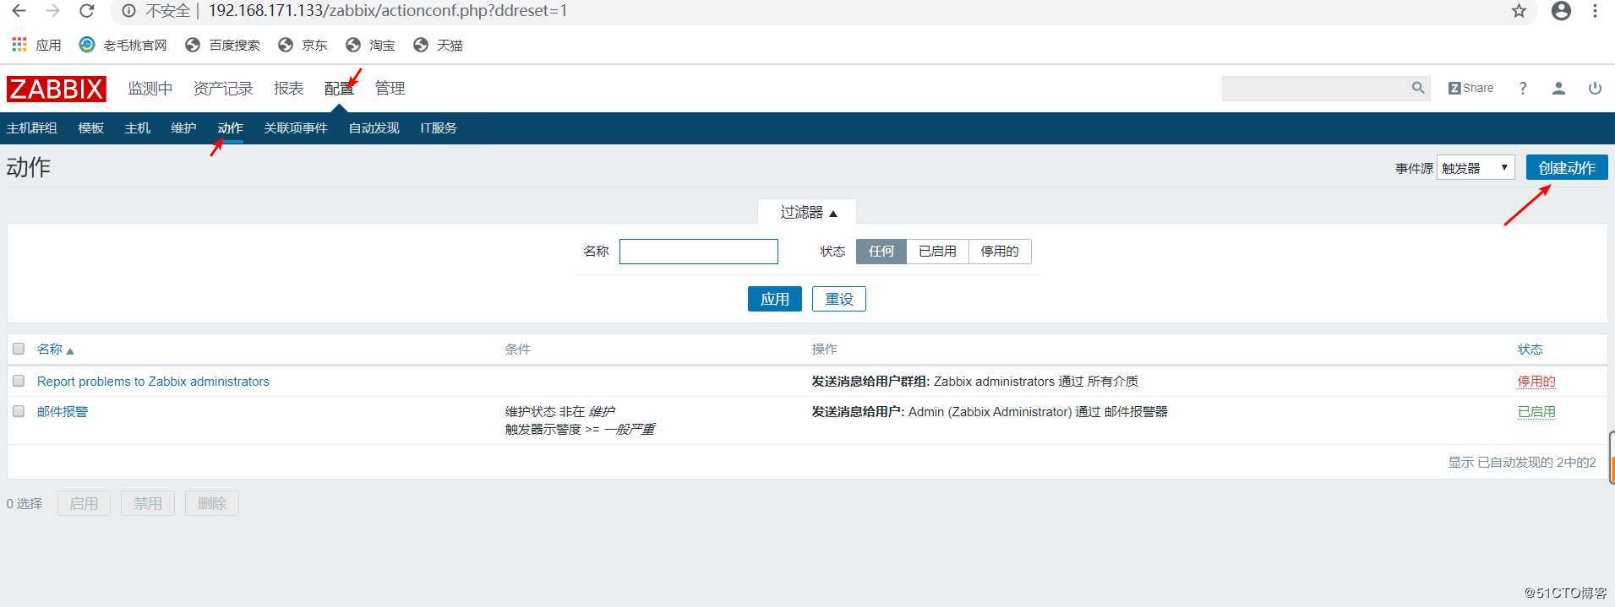This screenshot has height=607, width=1615.
Task: Select all actions with the header checkbox
Action: [19, 349]
